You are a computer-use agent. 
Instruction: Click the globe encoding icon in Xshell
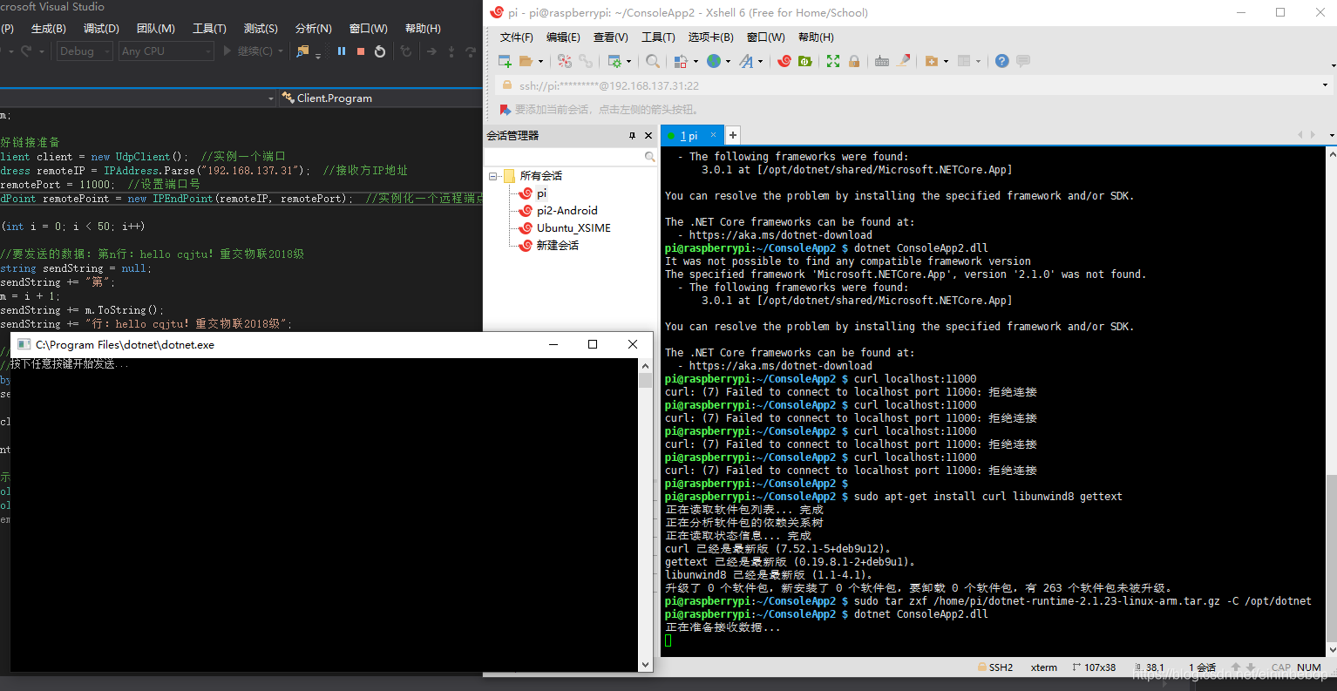click(x=714, y=61)
